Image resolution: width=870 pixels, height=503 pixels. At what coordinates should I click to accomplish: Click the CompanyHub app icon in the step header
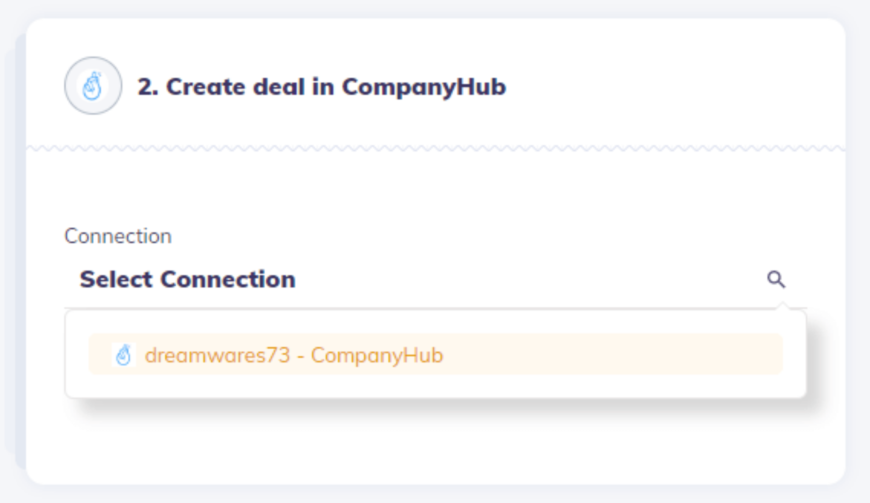tap(93, 86)
